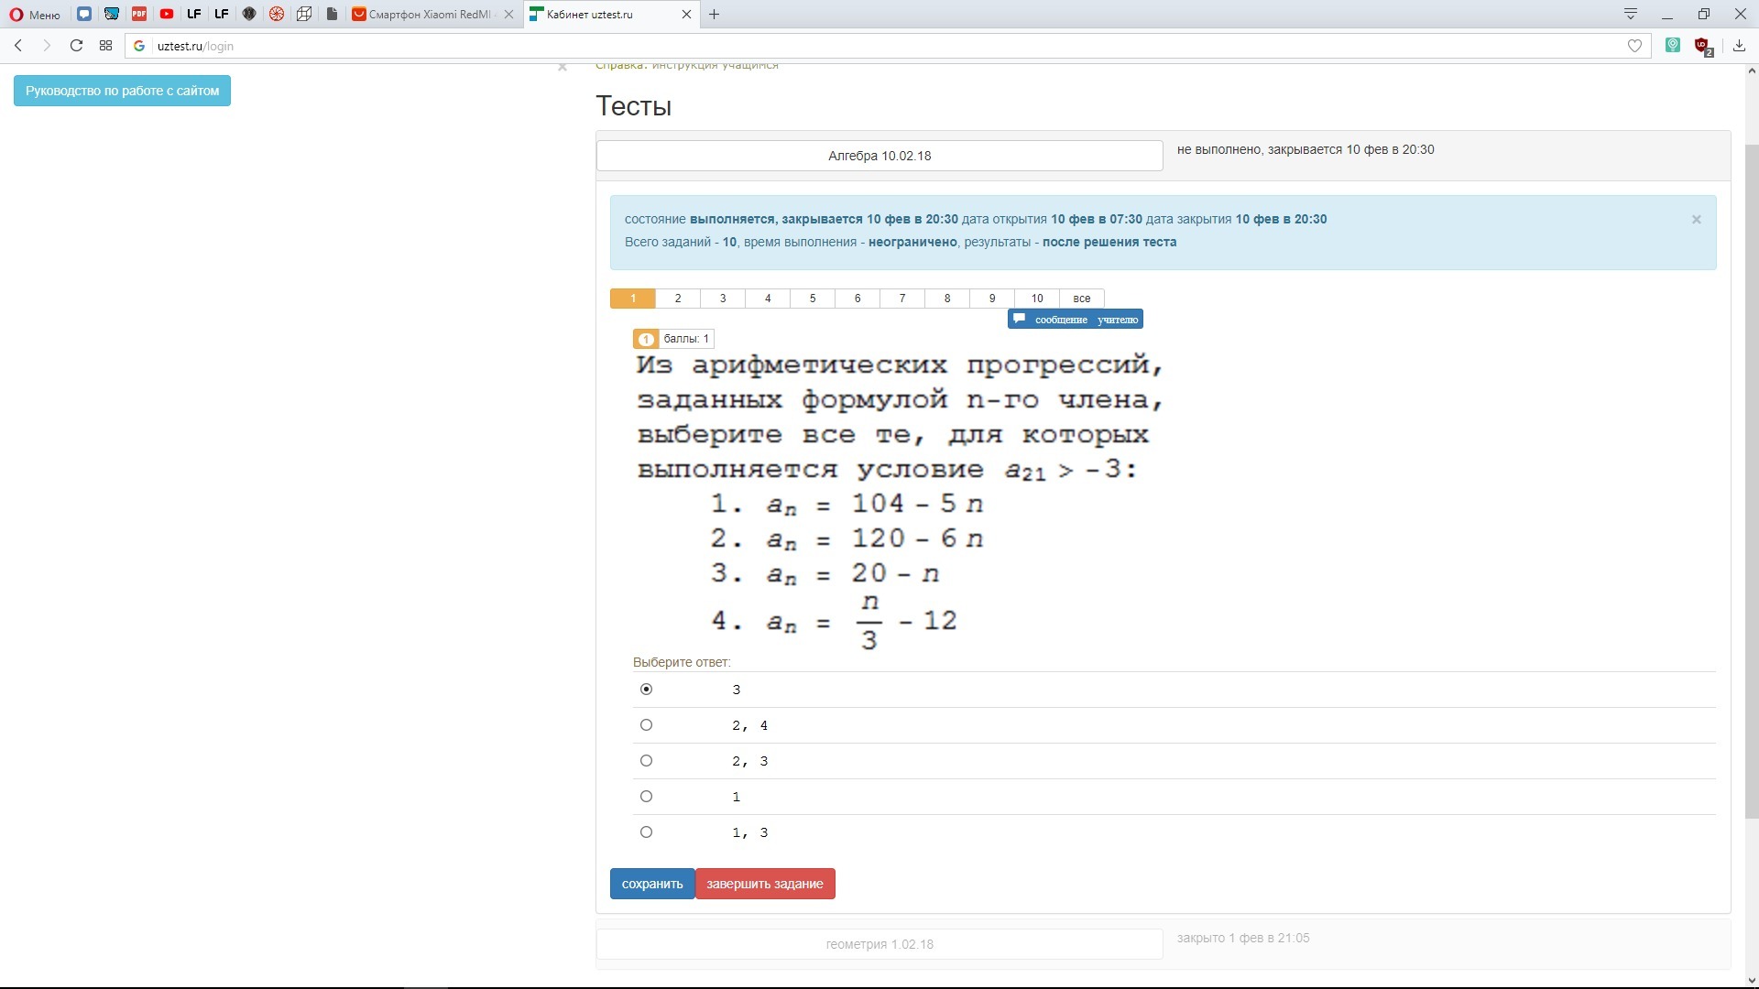The height and width of the screenshot is (989, 1759).
Task: Open the tab list menu dropdown
Action: [1631, 14]
